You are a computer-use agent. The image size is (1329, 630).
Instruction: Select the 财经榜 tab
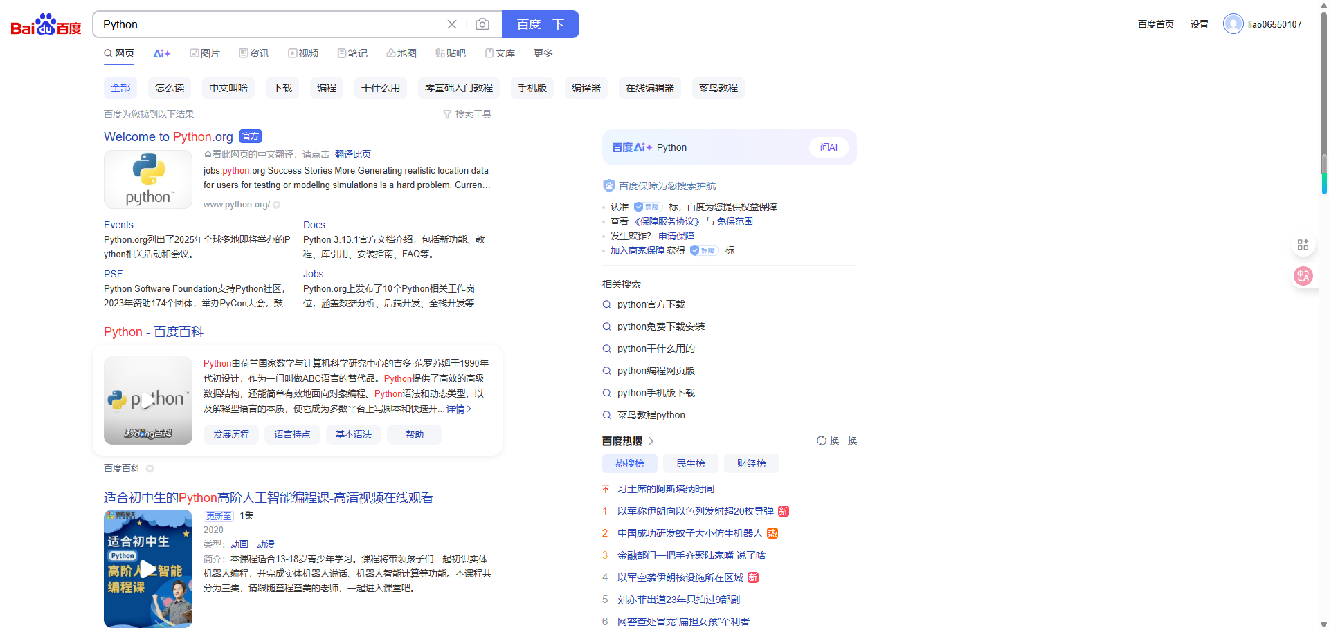[752, 463]
